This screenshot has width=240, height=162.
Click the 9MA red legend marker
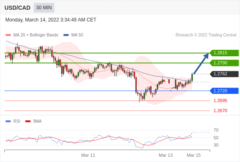point(28,122)
